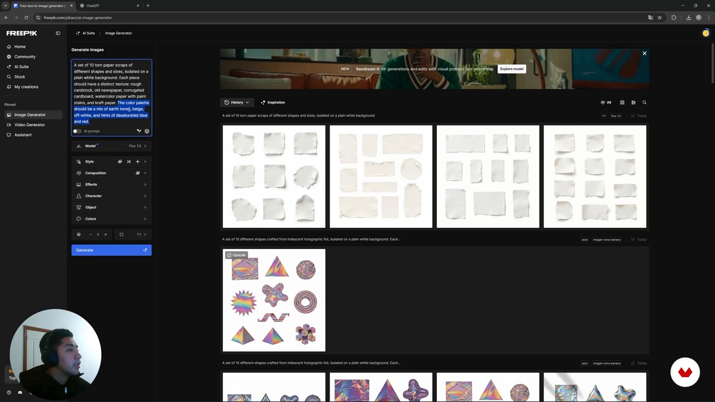Shuffle a random style
The image size is (715, 402).
[128, 161]
